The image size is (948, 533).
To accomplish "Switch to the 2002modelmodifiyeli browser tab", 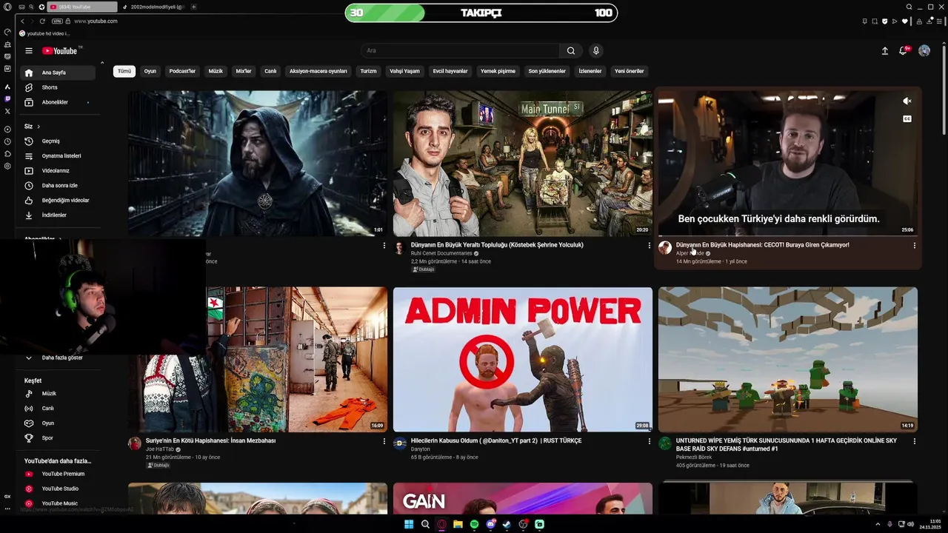I will coord(153,7).
